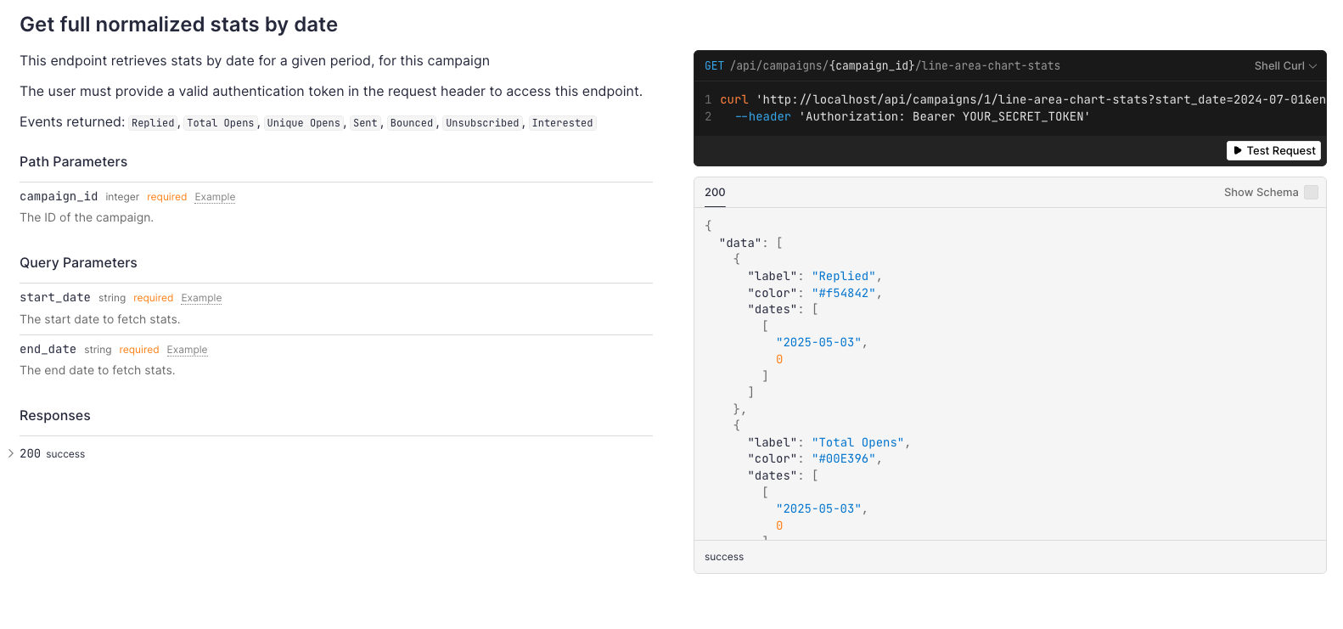
Task: Click the end_date parameter name
Action: (48, 349)
